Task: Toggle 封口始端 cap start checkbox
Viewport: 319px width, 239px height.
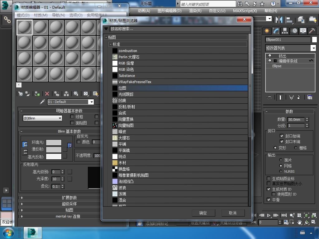Action: (x=282, y=136)
